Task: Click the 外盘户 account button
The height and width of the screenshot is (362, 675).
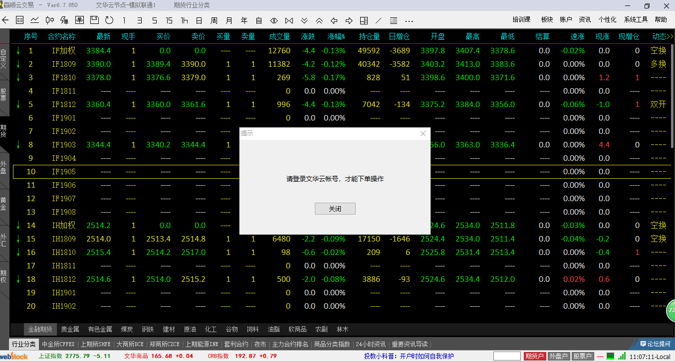Action: pos(558,356)
